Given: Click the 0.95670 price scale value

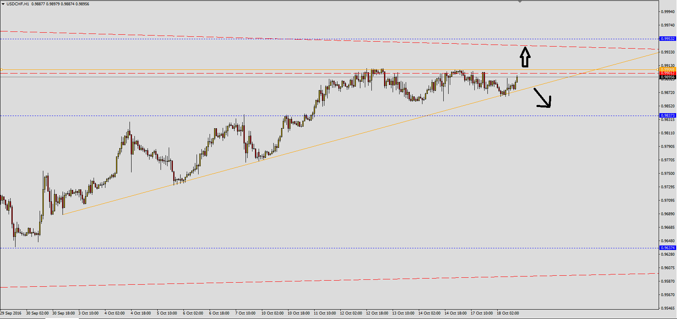Looking at the screenshot, I should point(668,295).
